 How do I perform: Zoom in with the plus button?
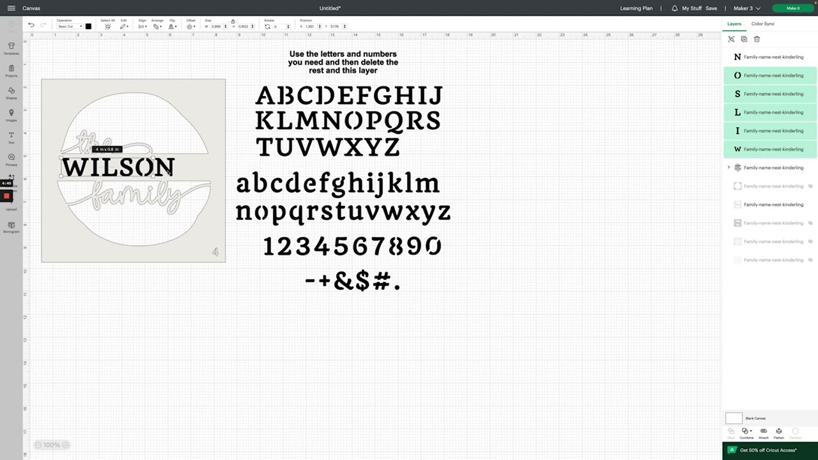point(65,445)
